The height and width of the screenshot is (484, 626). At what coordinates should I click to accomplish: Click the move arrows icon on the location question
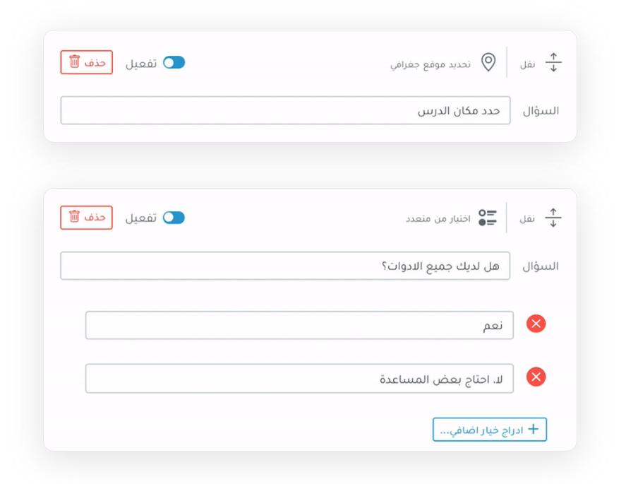coord(553,63)
